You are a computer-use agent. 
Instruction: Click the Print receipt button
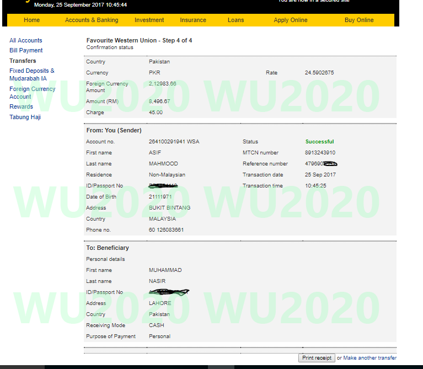[x=317, y=357]
